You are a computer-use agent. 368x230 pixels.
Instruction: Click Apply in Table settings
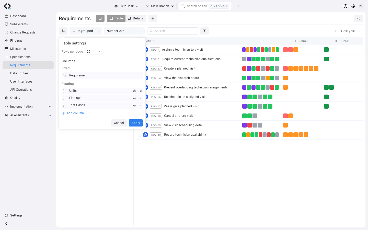point(136,123)
